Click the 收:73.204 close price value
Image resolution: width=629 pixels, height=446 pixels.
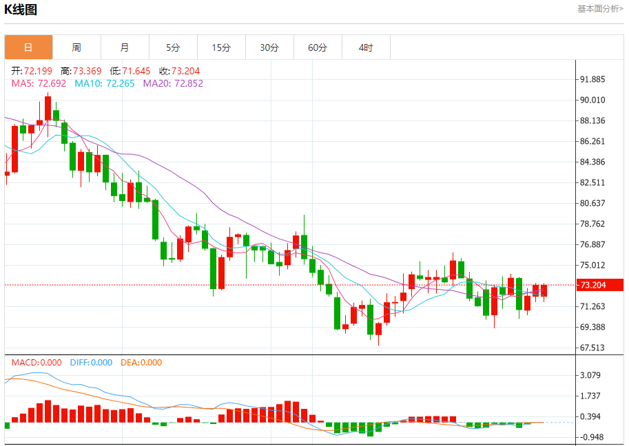[179, 71]
